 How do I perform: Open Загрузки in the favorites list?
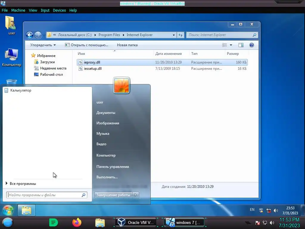pyautogui.click(x=45, y=62)
